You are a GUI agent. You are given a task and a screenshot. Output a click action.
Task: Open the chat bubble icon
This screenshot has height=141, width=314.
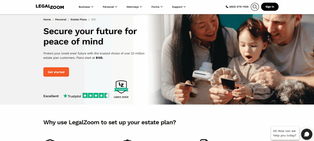[x=307, y=134]
